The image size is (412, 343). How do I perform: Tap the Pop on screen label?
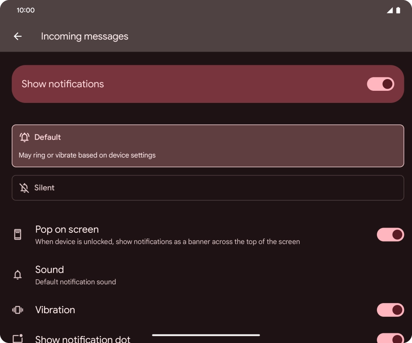(67, 230)
